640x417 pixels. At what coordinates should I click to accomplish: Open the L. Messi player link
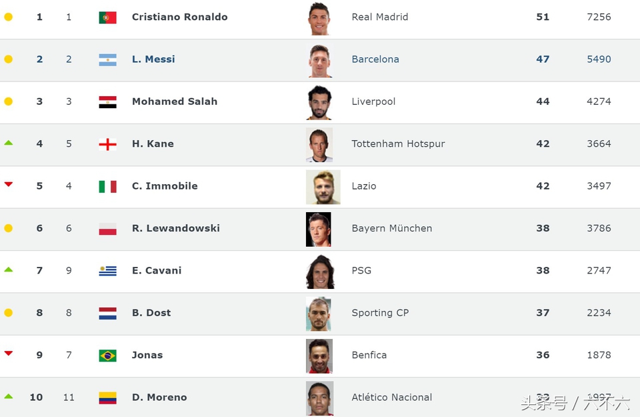click(x=153, y=59)
